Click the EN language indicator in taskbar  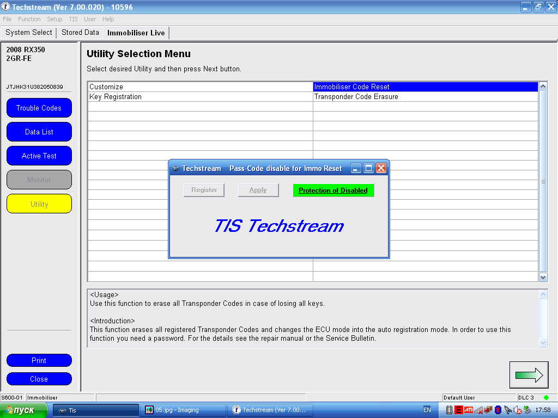coord(427,410)
